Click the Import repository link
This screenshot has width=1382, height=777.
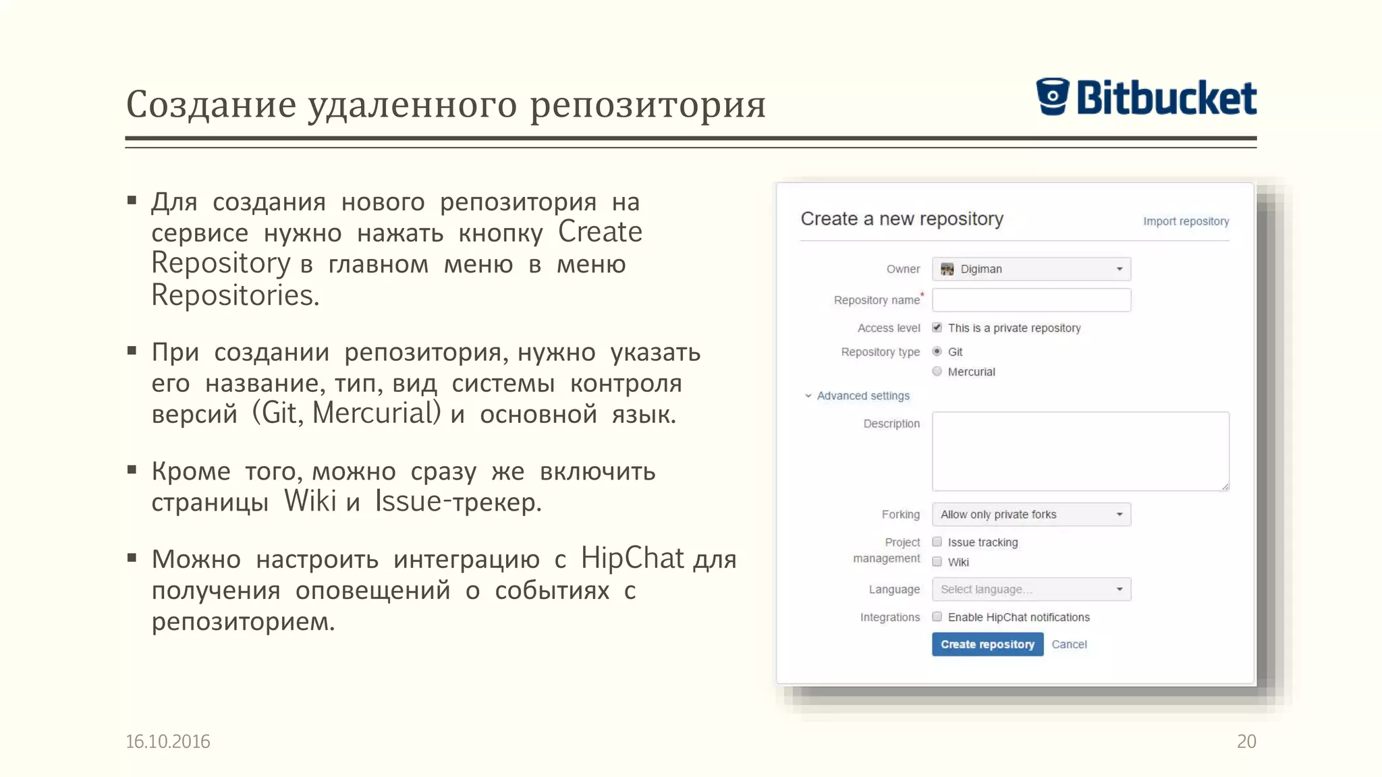1186,221
